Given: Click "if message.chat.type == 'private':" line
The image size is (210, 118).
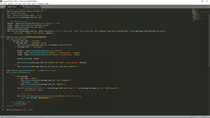Looking at the screenshot, I should [x=25, y=41].
